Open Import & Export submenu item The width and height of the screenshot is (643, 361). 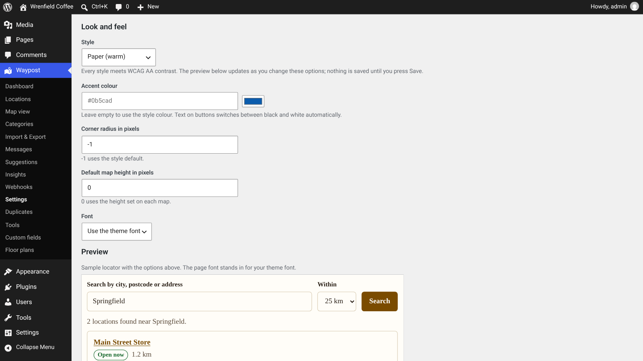click(x=26, y=137)
